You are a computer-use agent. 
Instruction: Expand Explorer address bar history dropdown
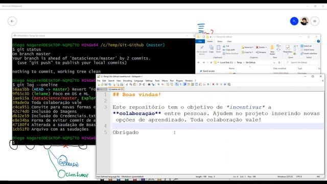coord(274,62)
